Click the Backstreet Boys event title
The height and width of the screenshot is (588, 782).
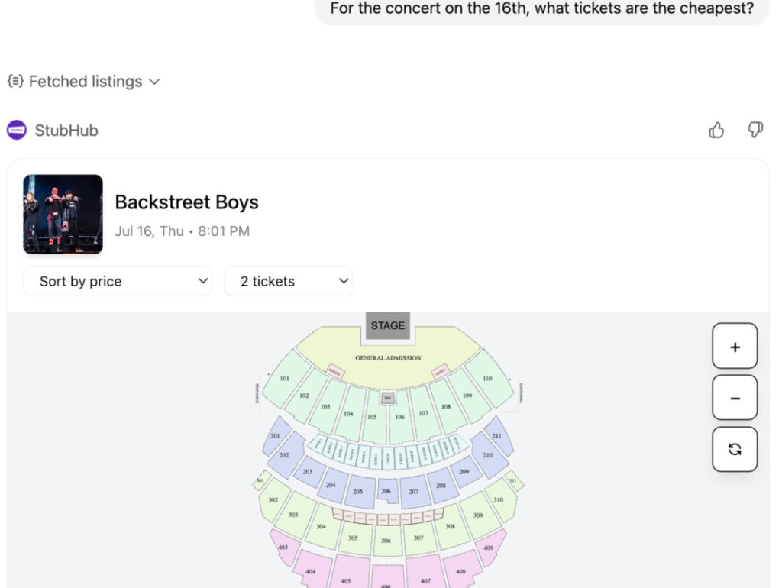pyautogui.click(x=186, y=202)
